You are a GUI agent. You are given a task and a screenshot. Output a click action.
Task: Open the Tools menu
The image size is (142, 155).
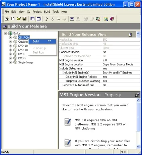pos(56,12)
